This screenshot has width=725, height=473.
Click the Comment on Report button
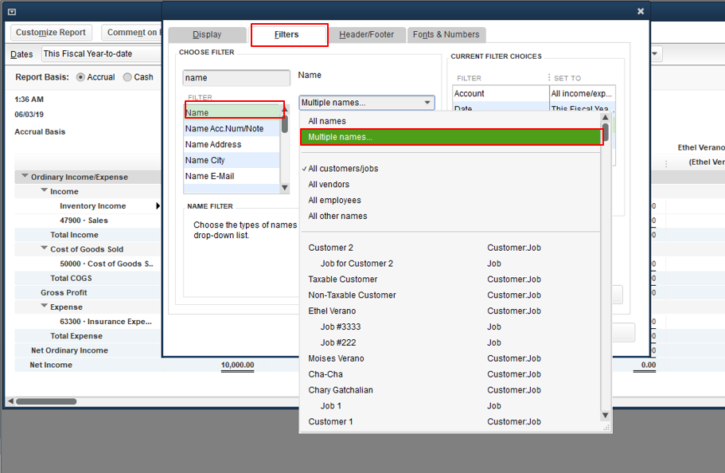[132, 33]
